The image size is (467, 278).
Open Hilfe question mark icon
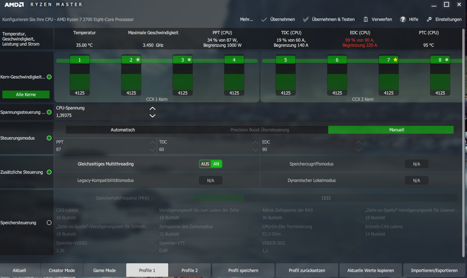click(403, 19)
